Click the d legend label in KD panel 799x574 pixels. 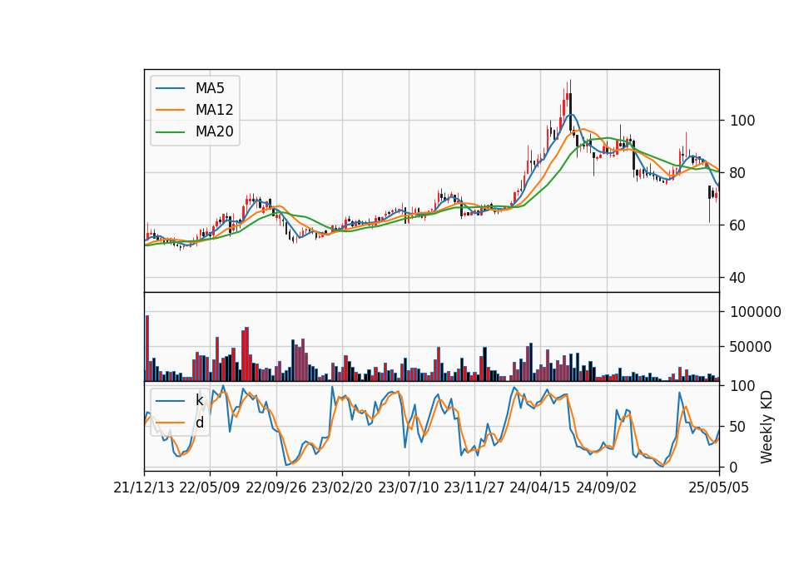pyautogui.click(x=199, y=423)
